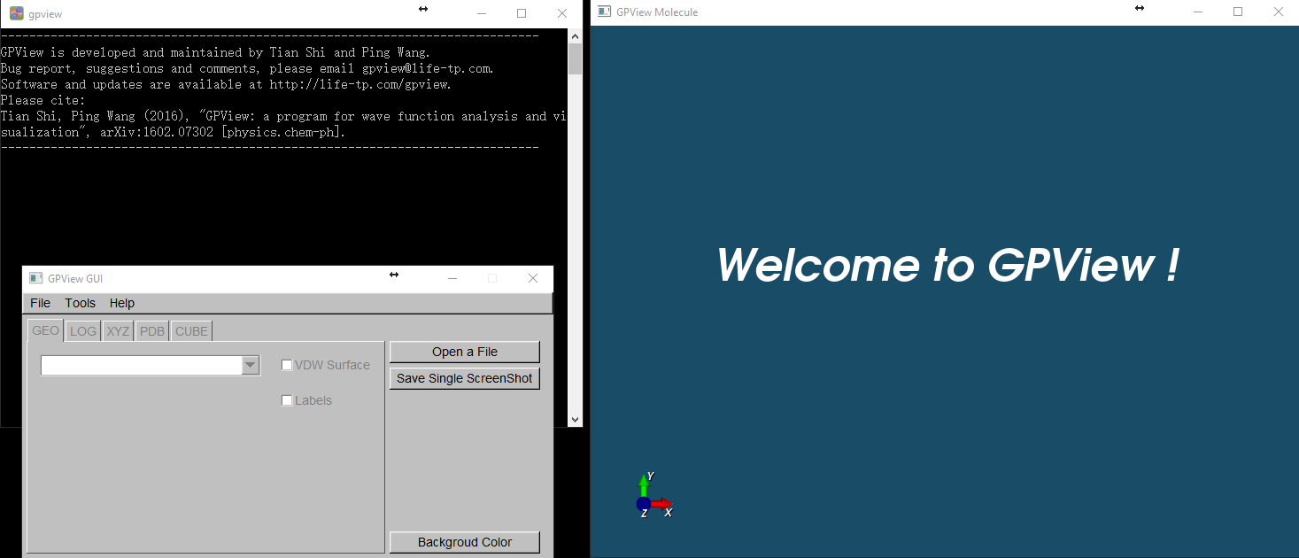1299x558 pixels.
Task: Switch to the XYZ tab
Action: (x=118, y=331)
